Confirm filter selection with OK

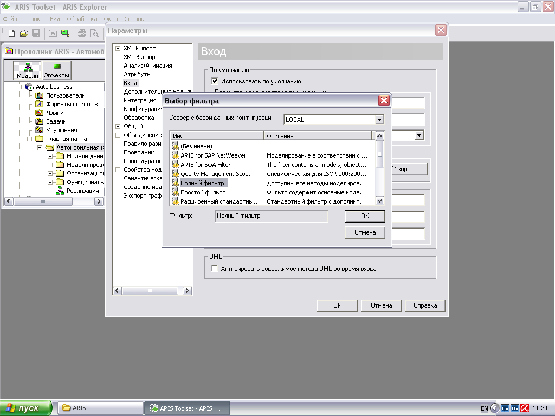[365, 216]
